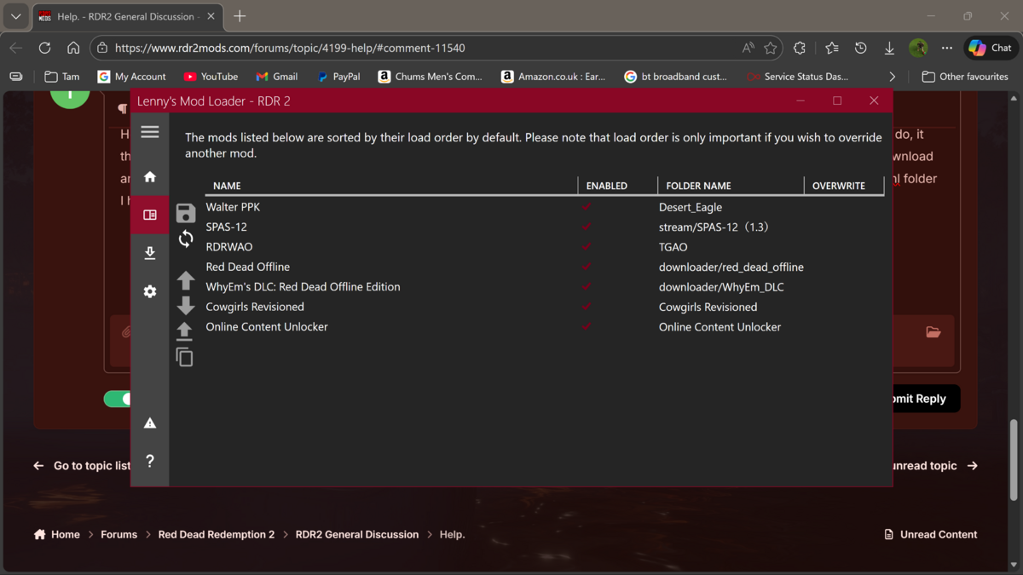This screenshot has width=1023, height=575.
Task: Open the Downloads section icon in sidebar
Action: 150,253
